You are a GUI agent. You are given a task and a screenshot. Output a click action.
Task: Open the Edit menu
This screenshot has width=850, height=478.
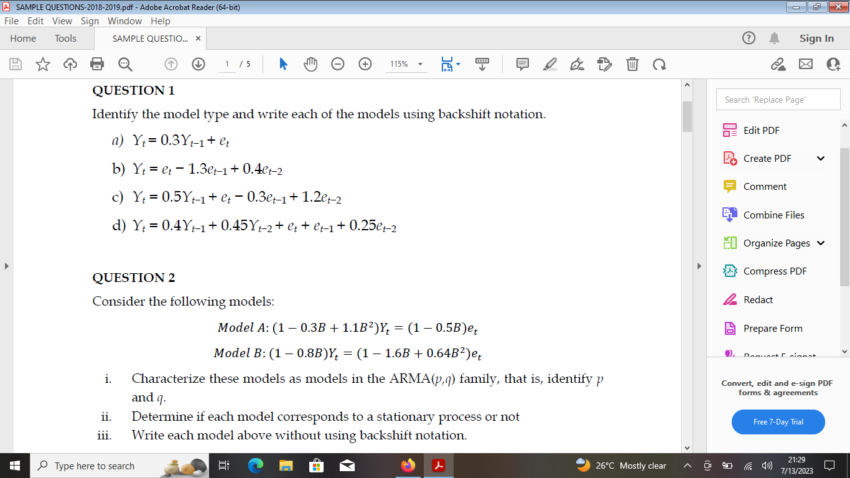[x=35, y=21]
